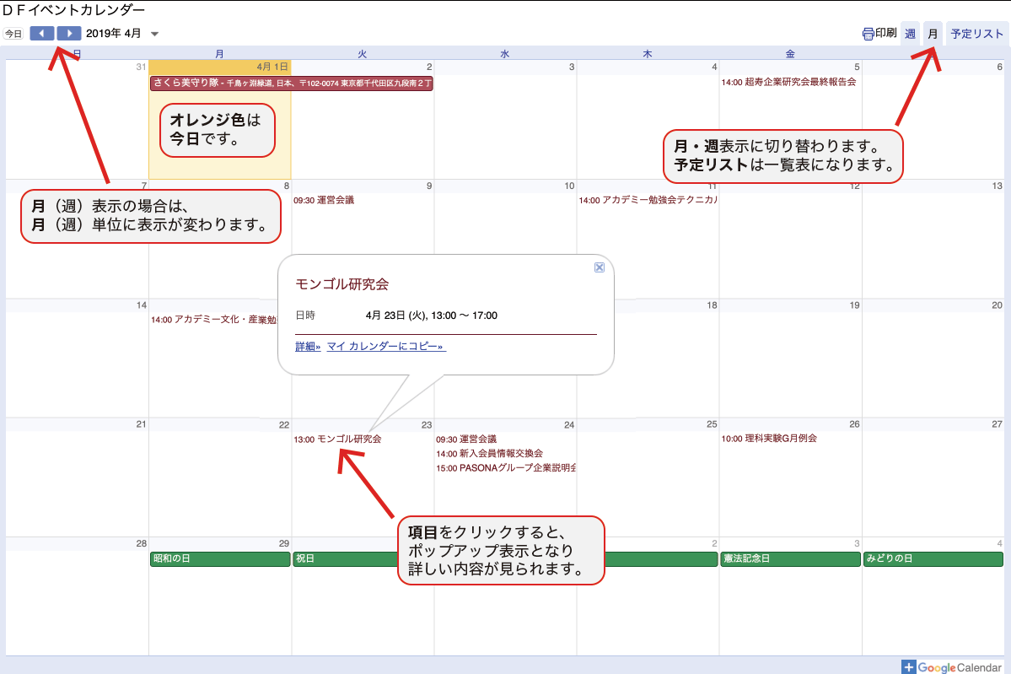Close the モンゴル研究会 popup with the X
This screenshot has height=674, width=1011.
tap(599, 267)
